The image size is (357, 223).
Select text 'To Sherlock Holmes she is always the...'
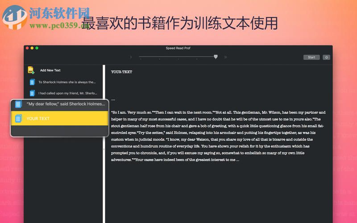[x=67, y=82]
